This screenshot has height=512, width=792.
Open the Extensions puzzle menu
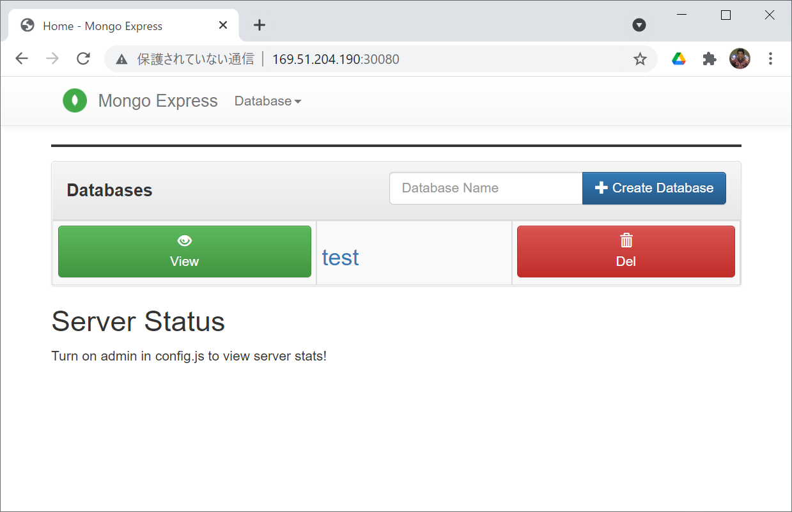point(710,59)
